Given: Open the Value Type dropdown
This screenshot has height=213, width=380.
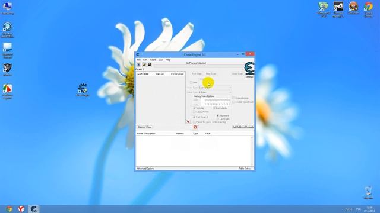Looking at the screenshot, I should (215, 92).
